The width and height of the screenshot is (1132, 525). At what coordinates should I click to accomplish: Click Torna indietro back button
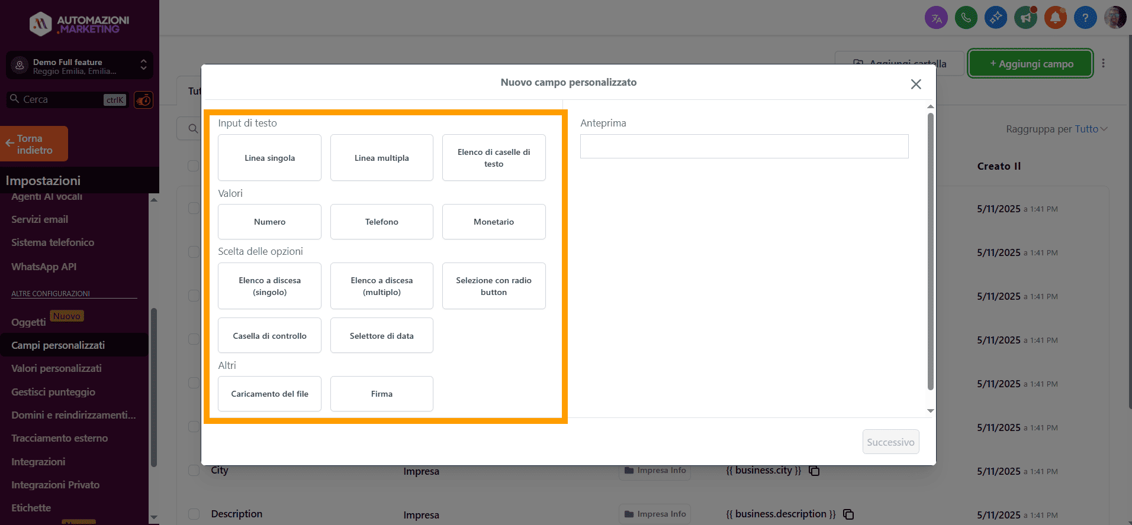(x=34, y=144)
